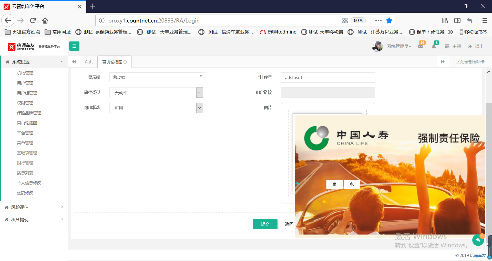Open a new browser tab

pyautogui.click(x=93, y=6)
